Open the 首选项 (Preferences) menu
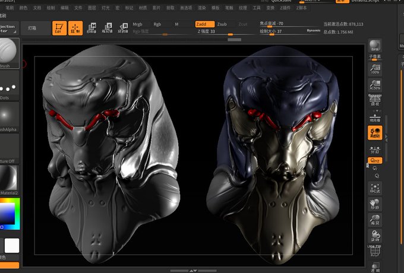404x273 pixels. 186,8
